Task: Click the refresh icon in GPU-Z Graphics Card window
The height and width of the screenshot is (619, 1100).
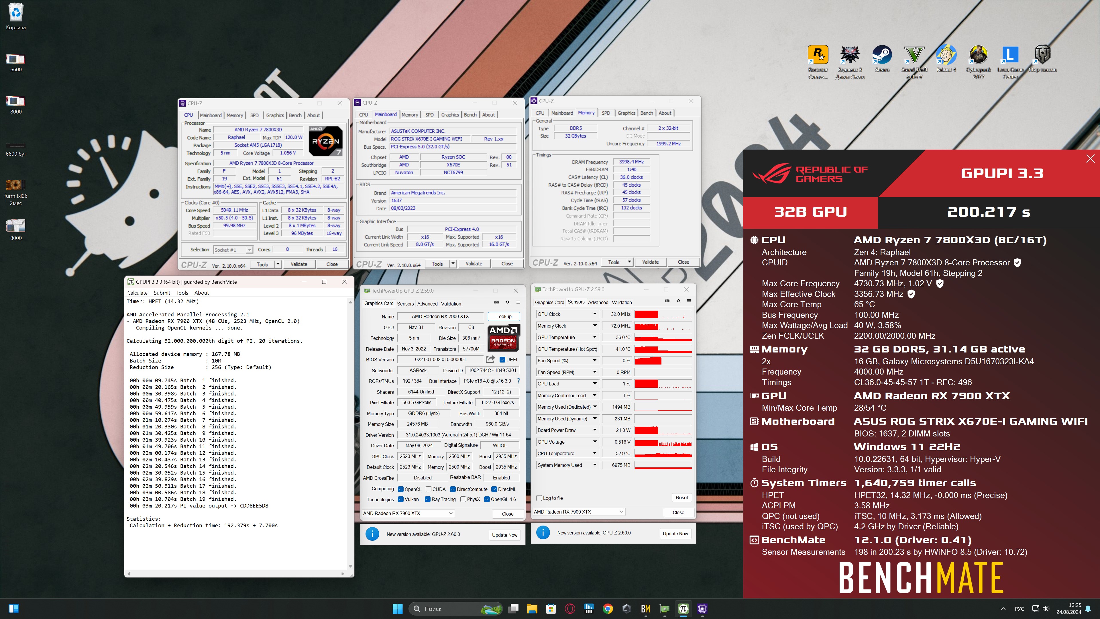Action: click(x=507, y=302)
